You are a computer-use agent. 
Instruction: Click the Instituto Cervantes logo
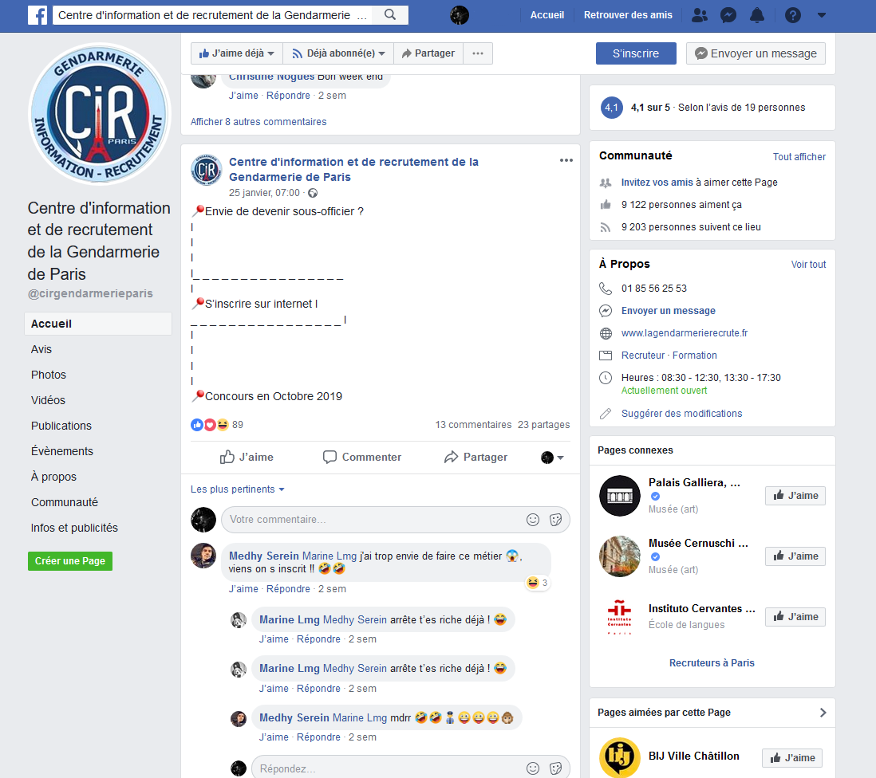(x=620, y=617)
